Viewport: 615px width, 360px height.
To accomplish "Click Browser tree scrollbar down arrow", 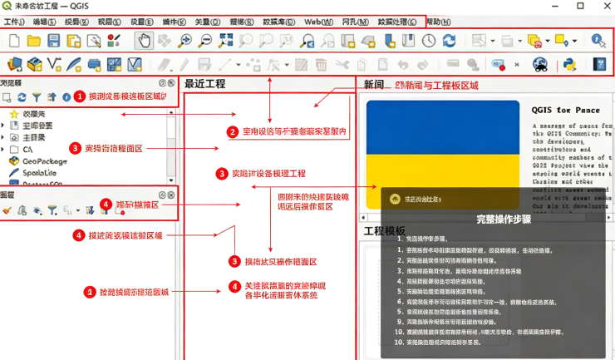I will (x=171, y=180).
